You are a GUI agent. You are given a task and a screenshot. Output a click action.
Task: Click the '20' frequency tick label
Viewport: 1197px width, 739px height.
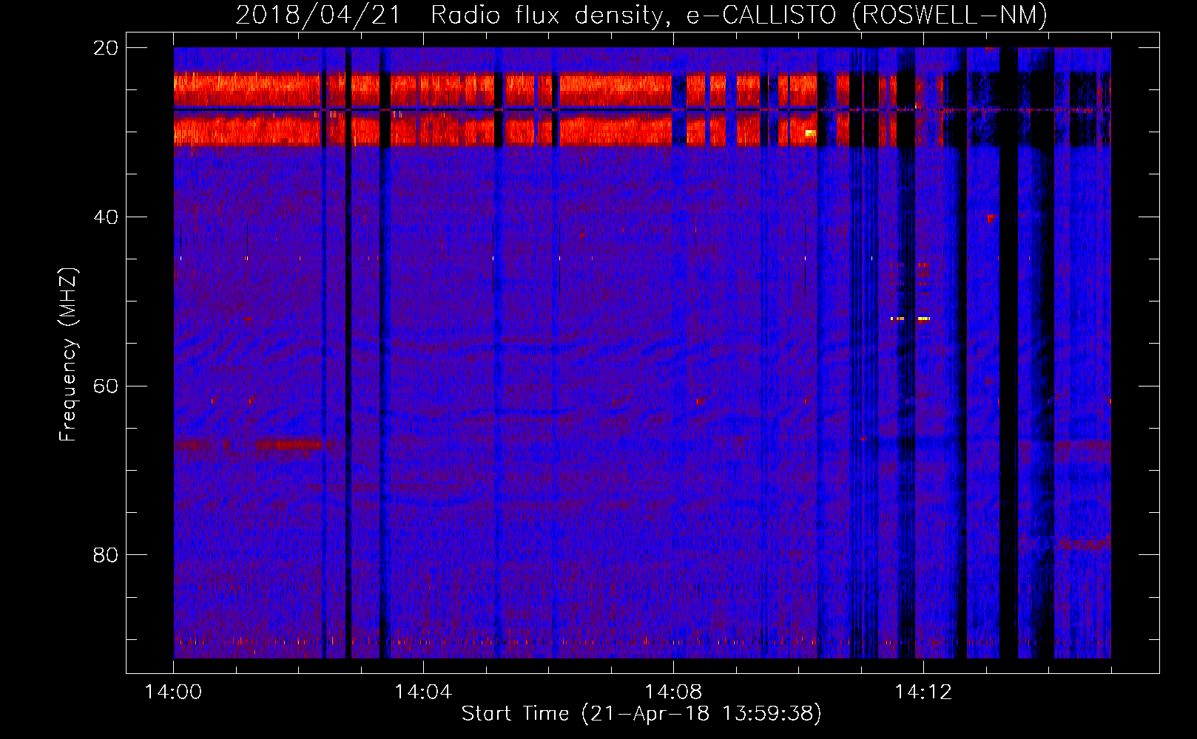106,48
